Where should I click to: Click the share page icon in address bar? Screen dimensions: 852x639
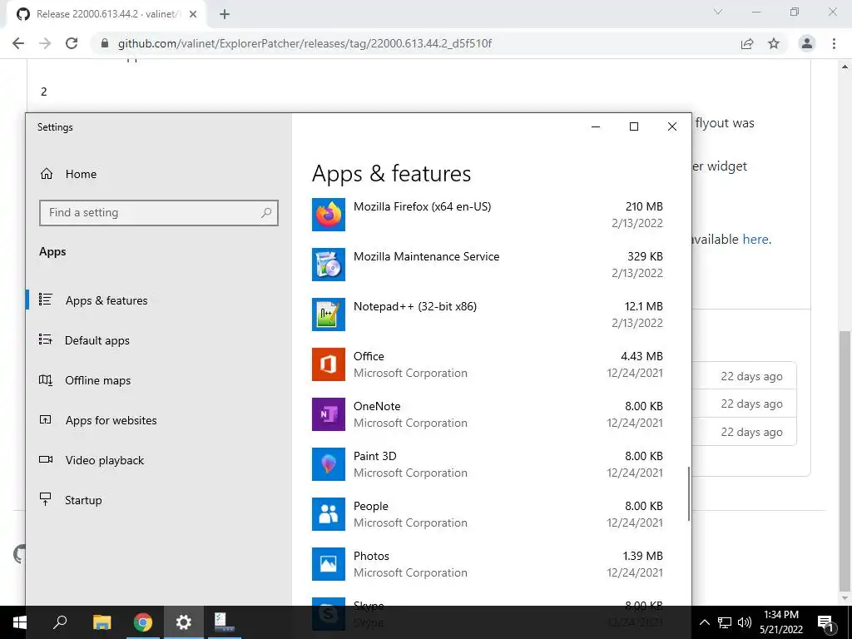click(x=747, y=43)
